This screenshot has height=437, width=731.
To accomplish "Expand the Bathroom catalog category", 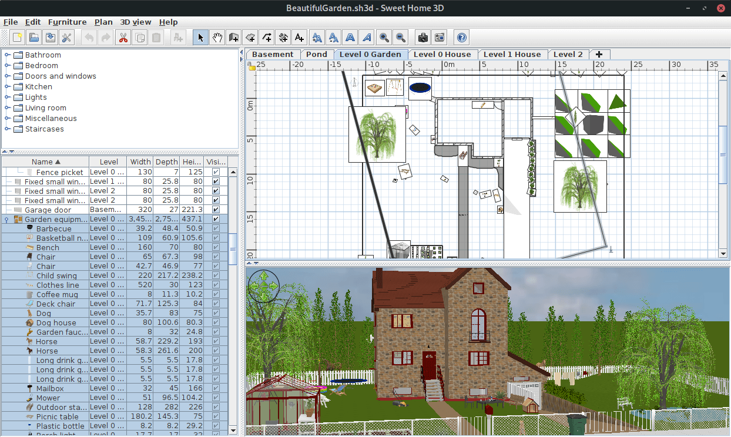I will 8,55.
